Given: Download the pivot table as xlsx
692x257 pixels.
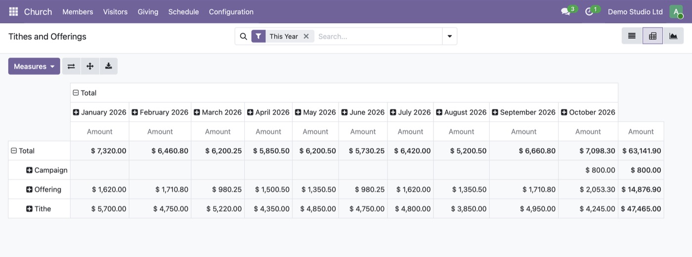Looking at the screenshot, I should (x=108, y=66).
